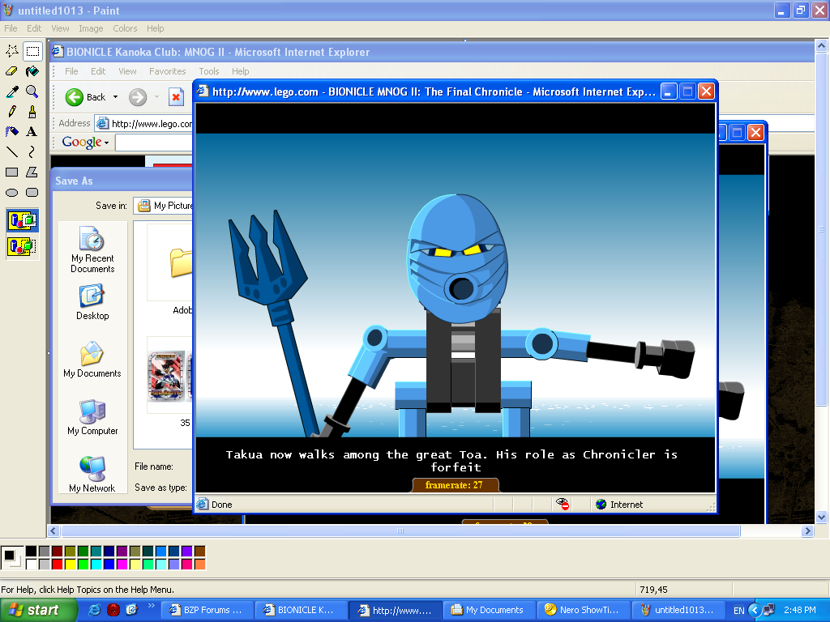Click My Recent Documents in Save As sidebar
This screenshot has width=830, height=622.
92,249
